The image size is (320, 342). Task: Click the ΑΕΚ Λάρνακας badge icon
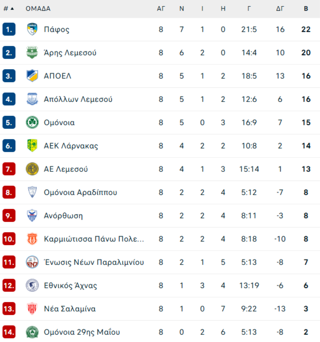point(32,145)
